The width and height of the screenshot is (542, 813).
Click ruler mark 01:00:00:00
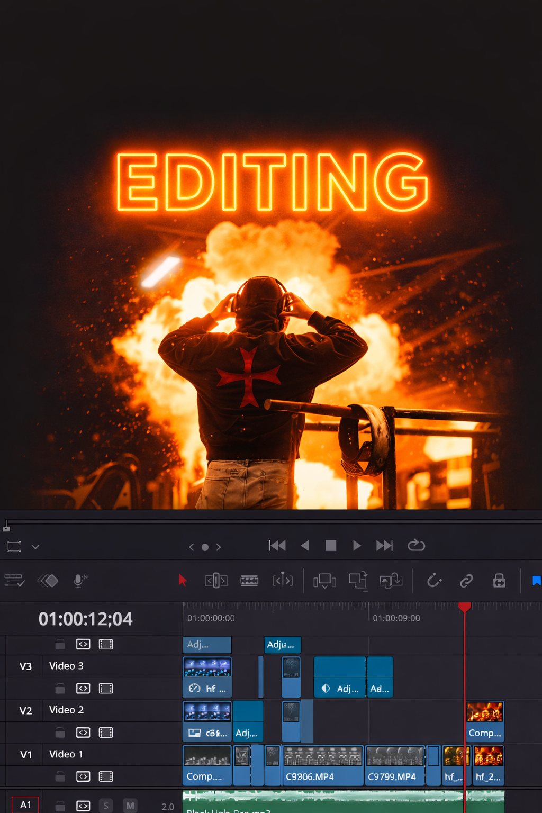(x=211, y=618)
